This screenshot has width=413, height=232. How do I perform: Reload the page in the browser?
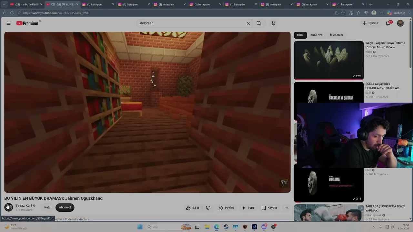pyautogui.click(x=12, y=13)
